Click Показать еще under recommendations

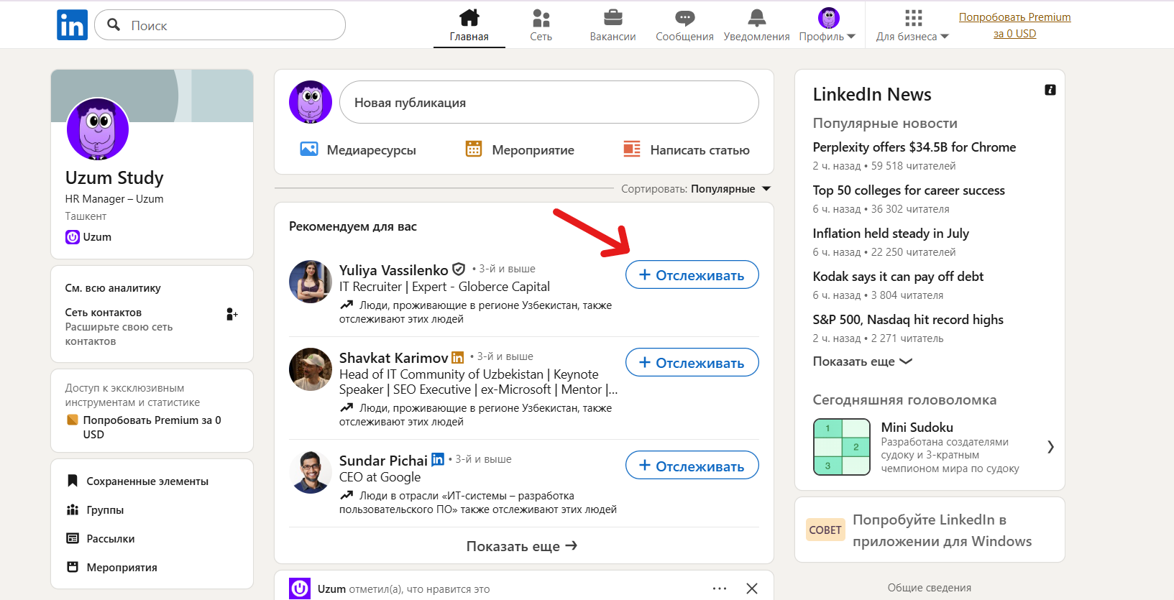[x=522, y=546]
